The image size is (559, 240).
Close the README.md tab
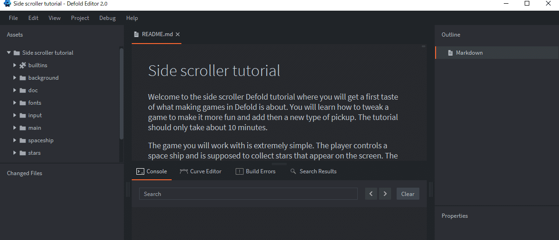(178, 34)
